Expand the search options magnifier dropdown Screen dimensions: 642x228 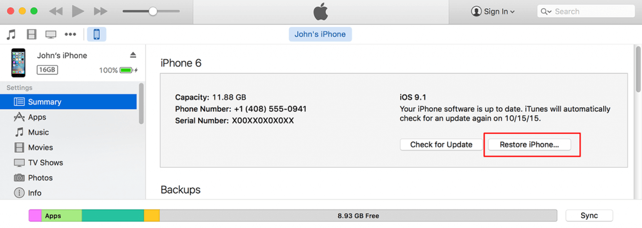point(546,12)
